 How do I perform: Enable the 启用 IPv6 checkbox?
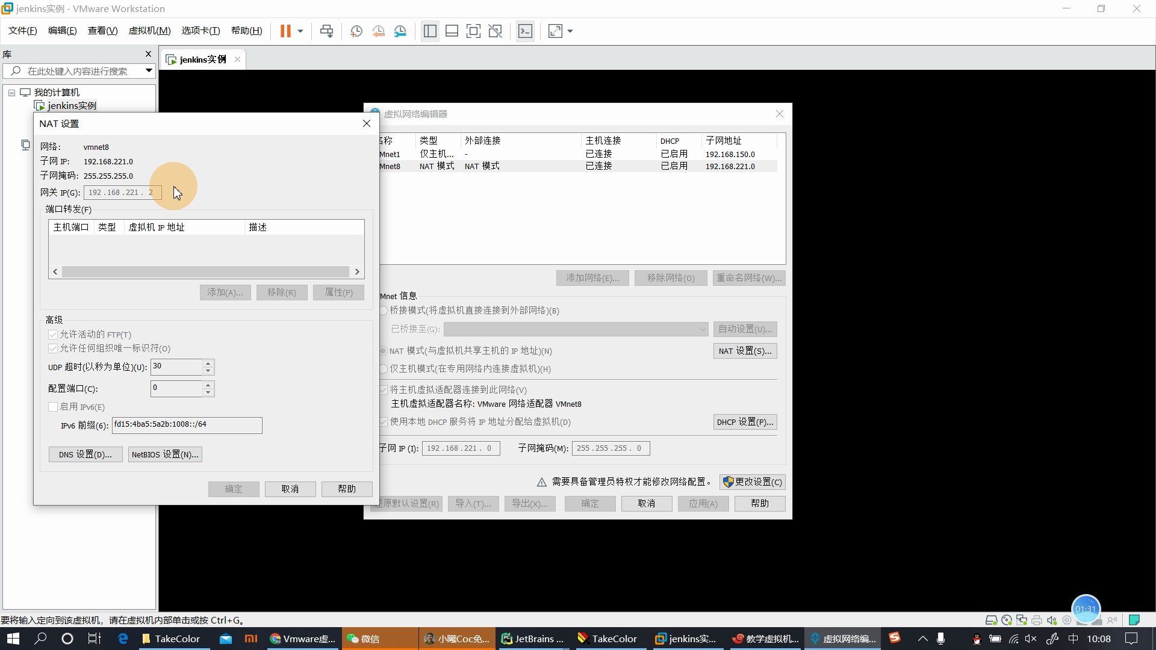pos(53,407)
